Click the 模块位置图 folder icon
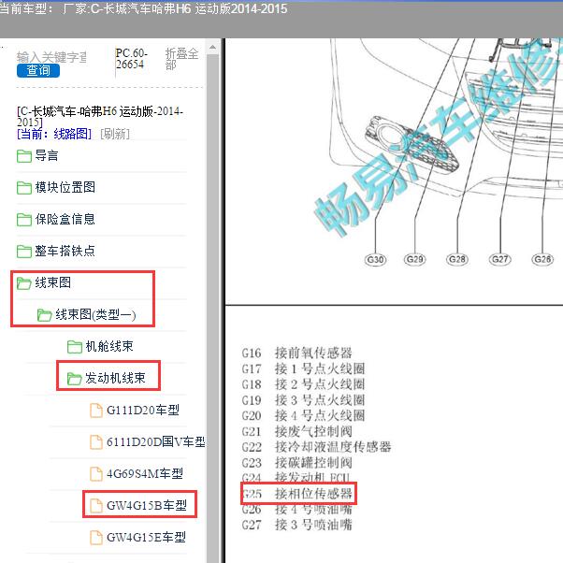Image resolution: width=563 pixels, height=563 pixels. click(x=24, y=187)
